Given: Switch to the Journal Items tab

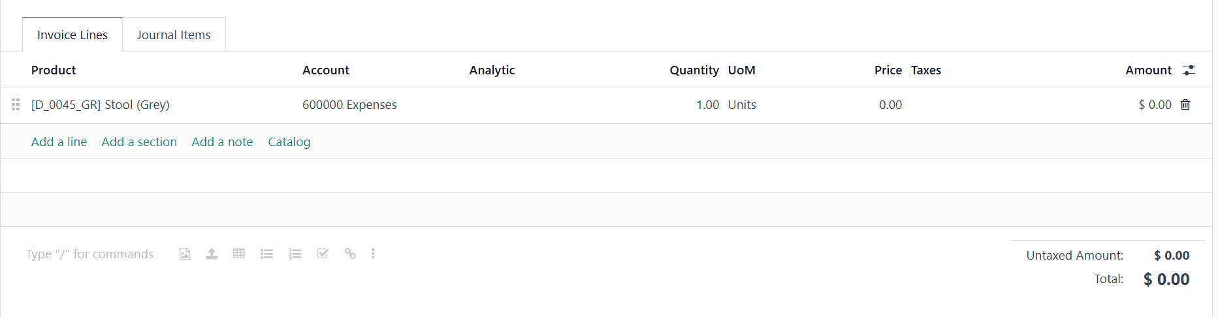Looking at the screenshot, I should [x=174, y=35].
